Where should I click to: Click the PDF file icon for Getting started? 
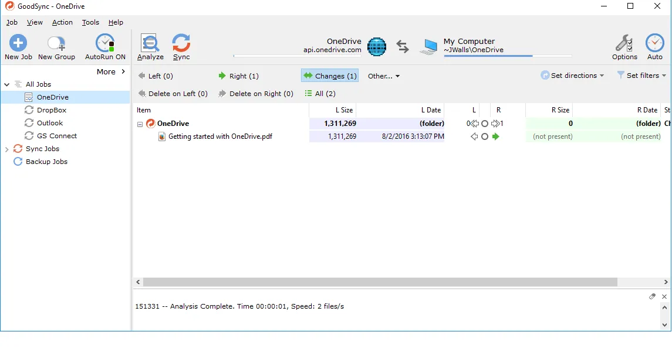click(x=161, y=136)
